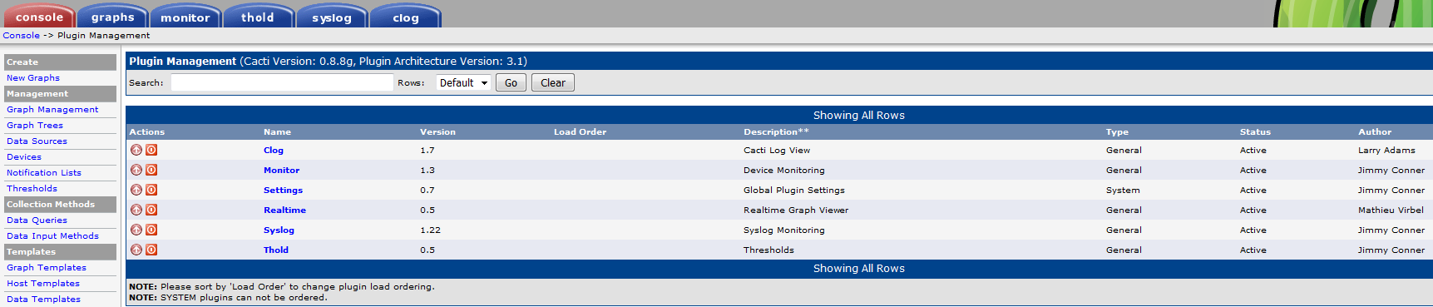1433x307 pixels.
Task: Open Notification Lists in sidebar
Action: click(x=44, y=172)
